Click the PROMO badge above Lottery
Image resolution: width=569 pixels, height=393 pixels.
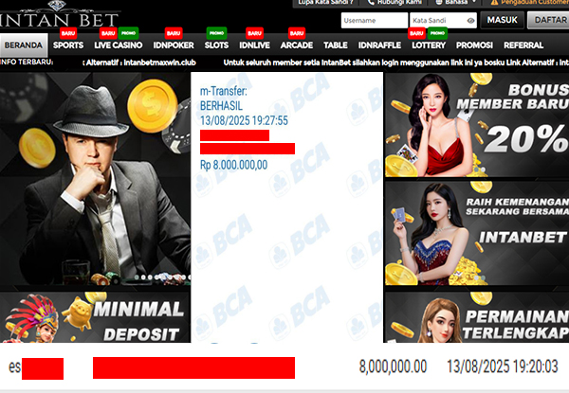point(437,33)
